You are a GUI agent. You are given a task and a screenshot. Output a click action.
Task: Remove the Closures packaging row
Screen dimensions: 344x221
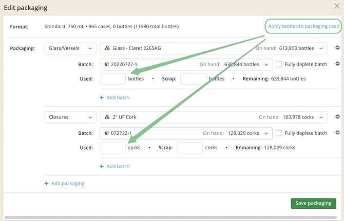337,117
